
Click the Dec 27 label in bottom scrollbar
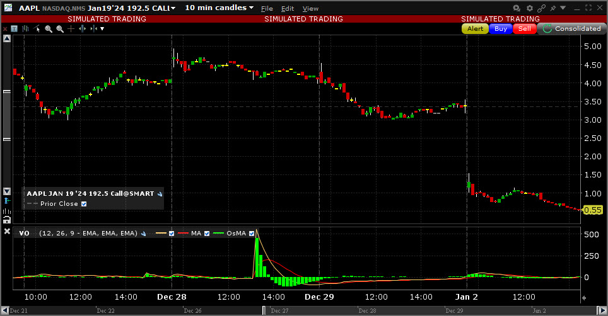tap(279, 310)
